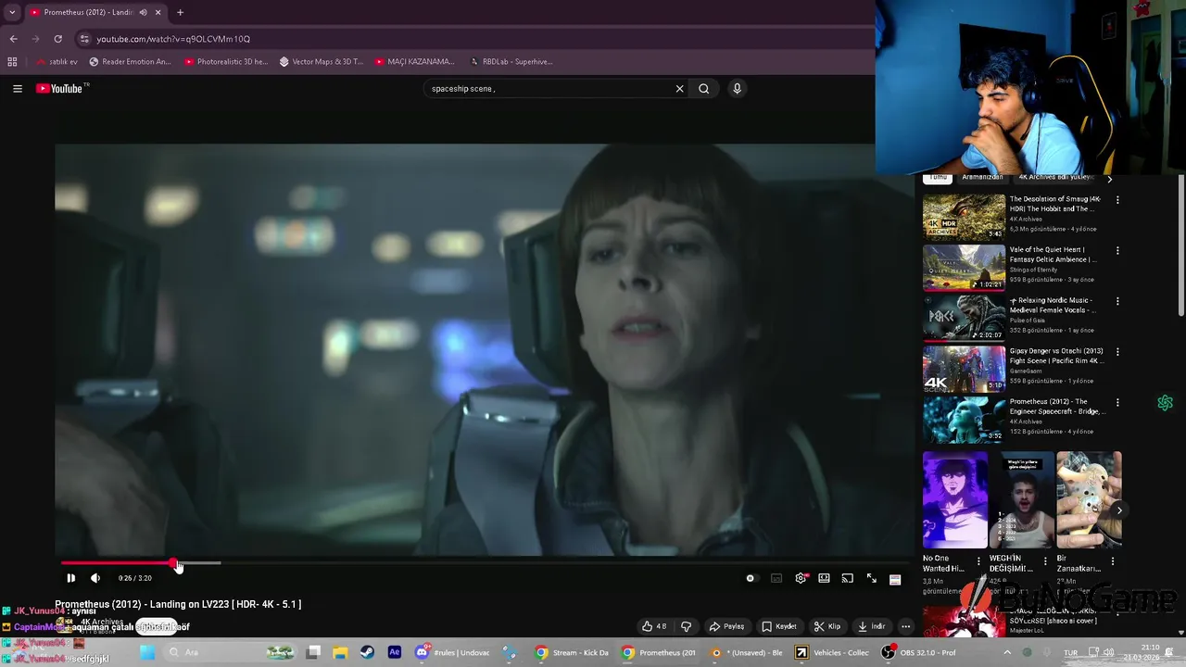The image size is (1186, 667).
Task: Open Windows Start menu
Action: click(147, 652)
